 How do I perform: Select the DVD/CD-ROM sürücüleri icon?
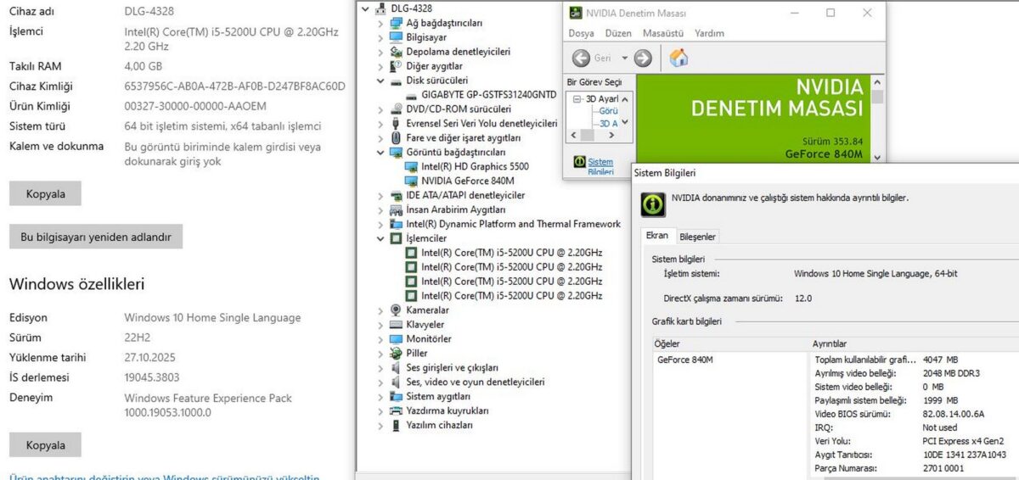(x=396, y=109)
